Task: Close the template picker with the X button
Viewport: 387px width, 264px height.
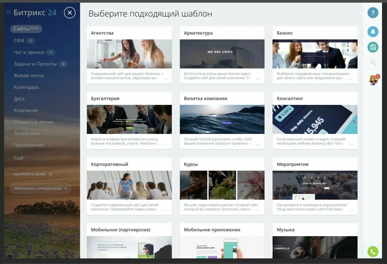Action: (x=70, y=13)
